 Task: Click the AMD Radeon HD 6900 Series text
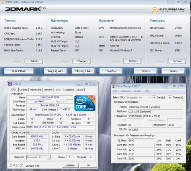tap(125, 28)
